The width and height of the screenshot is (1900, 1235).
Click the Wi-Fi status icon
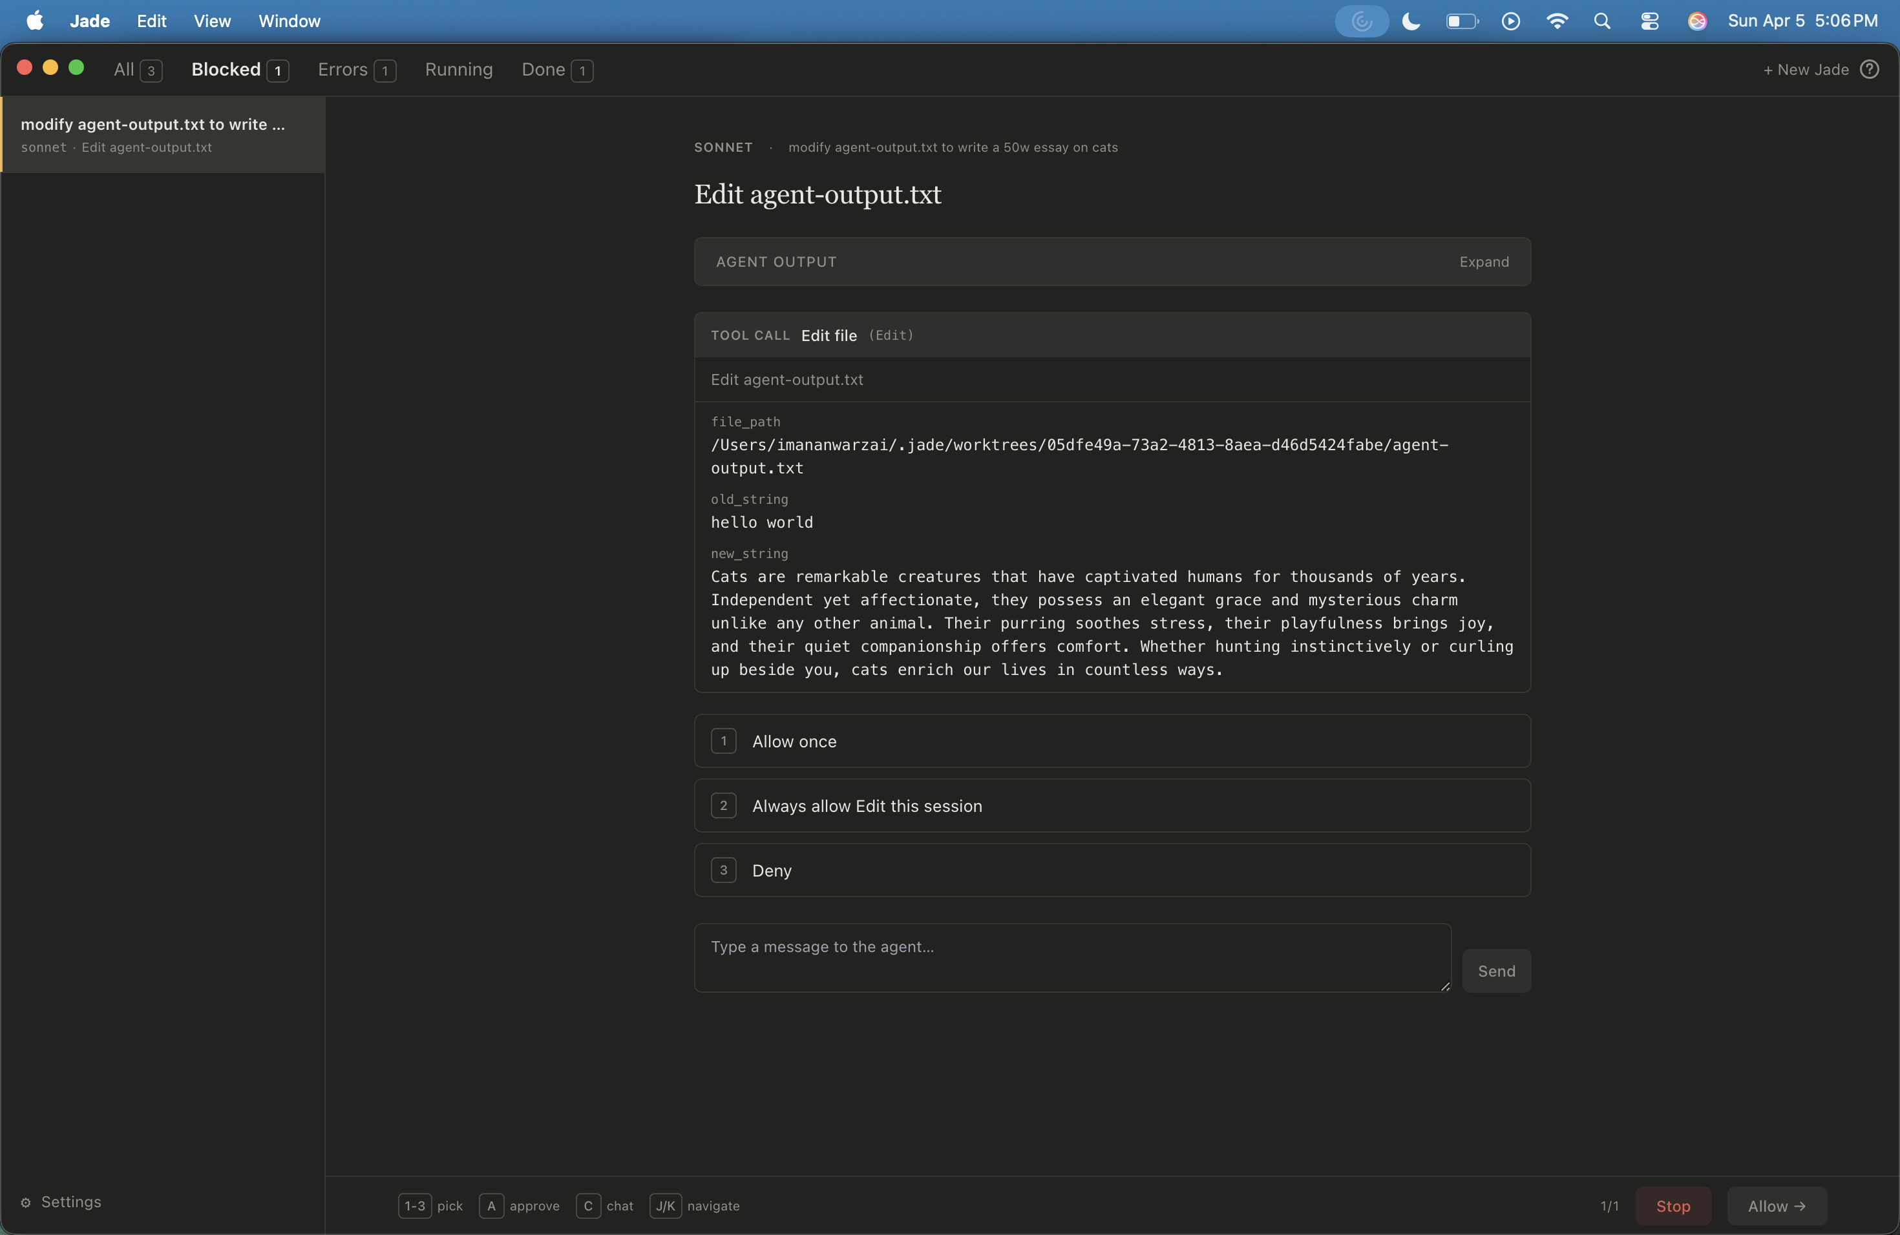click(x=1556, y=21)
